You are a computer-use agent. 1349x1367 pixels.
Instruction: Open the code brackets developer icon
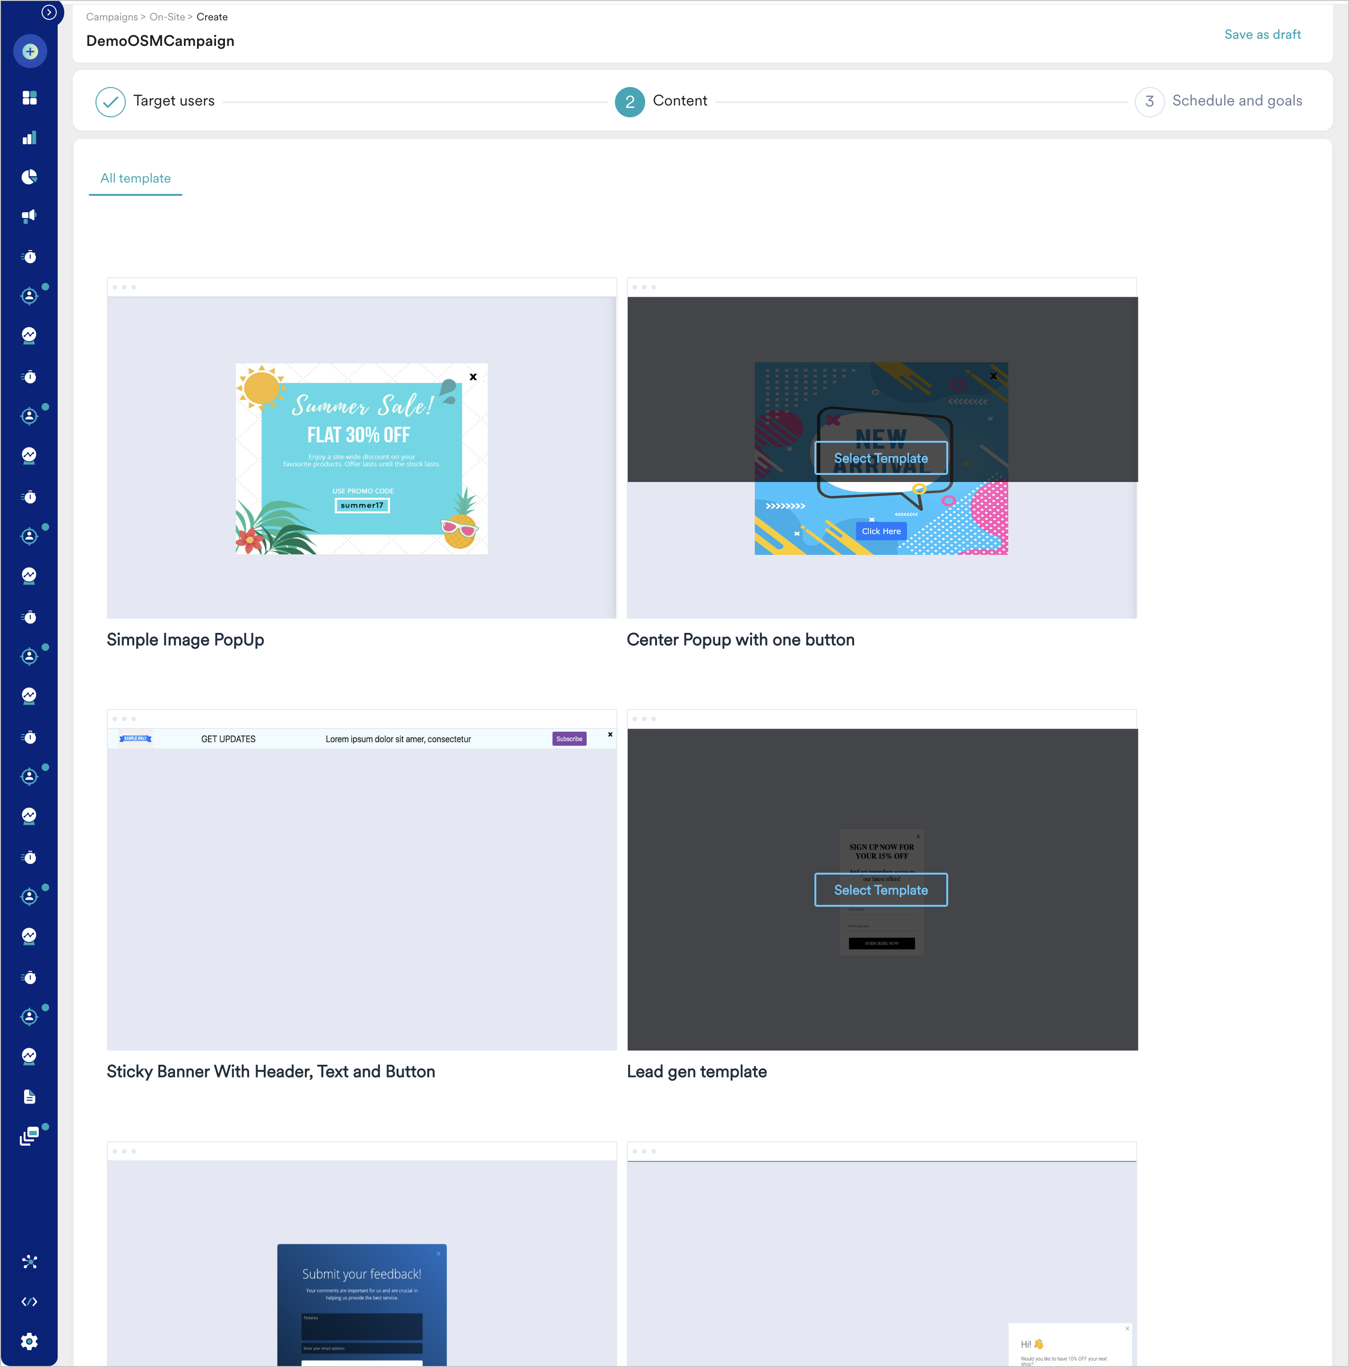click(30, 1302)
